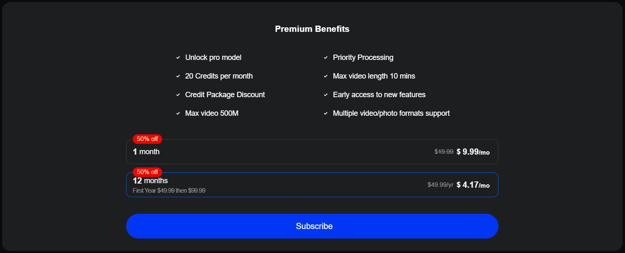The image size is (625, 253).
Task: Click the checkmark beside Early access to new features
Action: tap(326, 95)
